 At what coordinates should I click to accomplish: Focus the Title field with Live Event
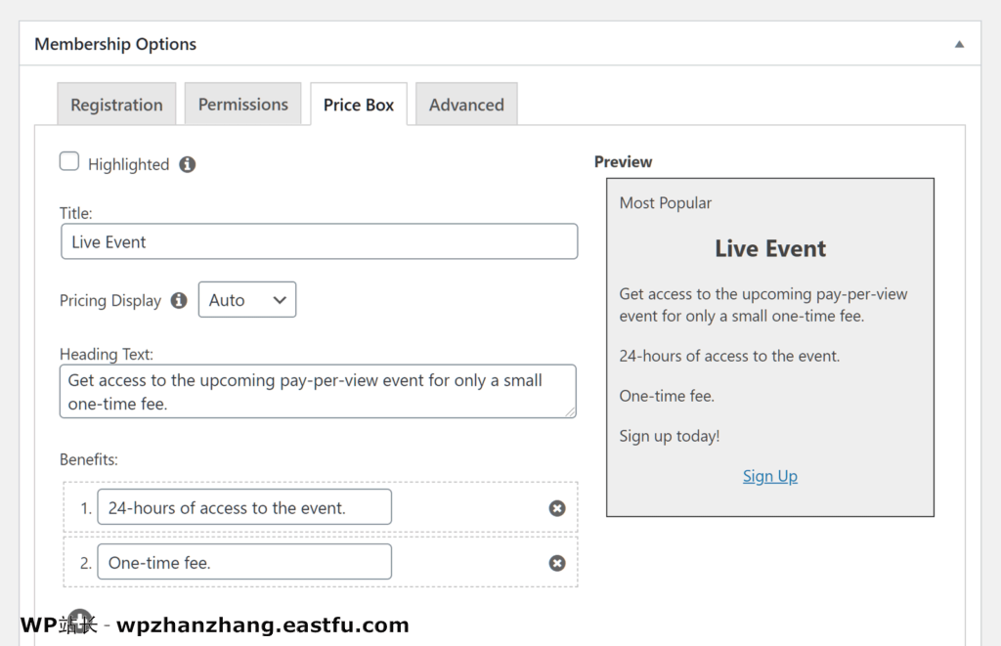(x=320, y=241)
